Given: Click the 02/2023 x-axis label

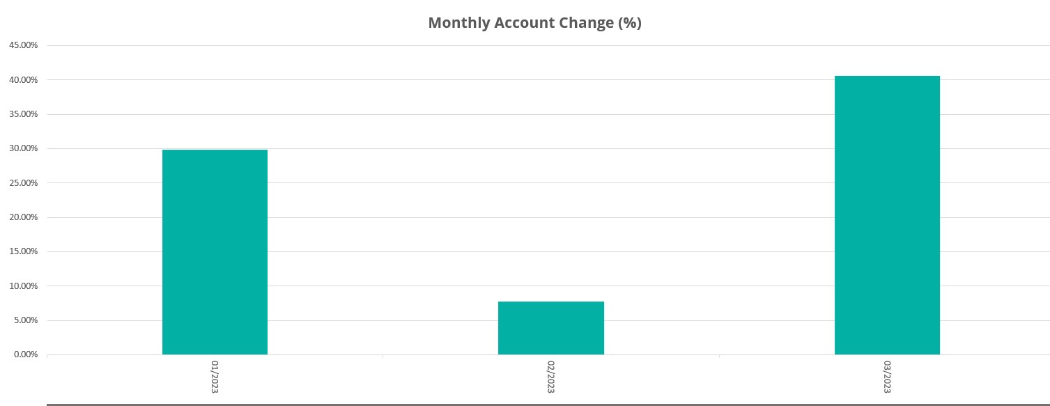Looking at the screenshot, I should (x=550, y=377).
